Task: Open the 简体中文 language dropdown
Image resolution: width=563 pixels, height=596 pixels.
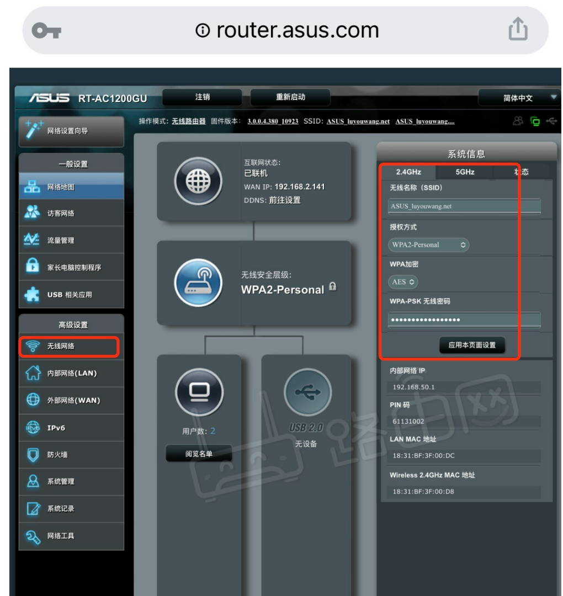Action: tap(519, 98)
